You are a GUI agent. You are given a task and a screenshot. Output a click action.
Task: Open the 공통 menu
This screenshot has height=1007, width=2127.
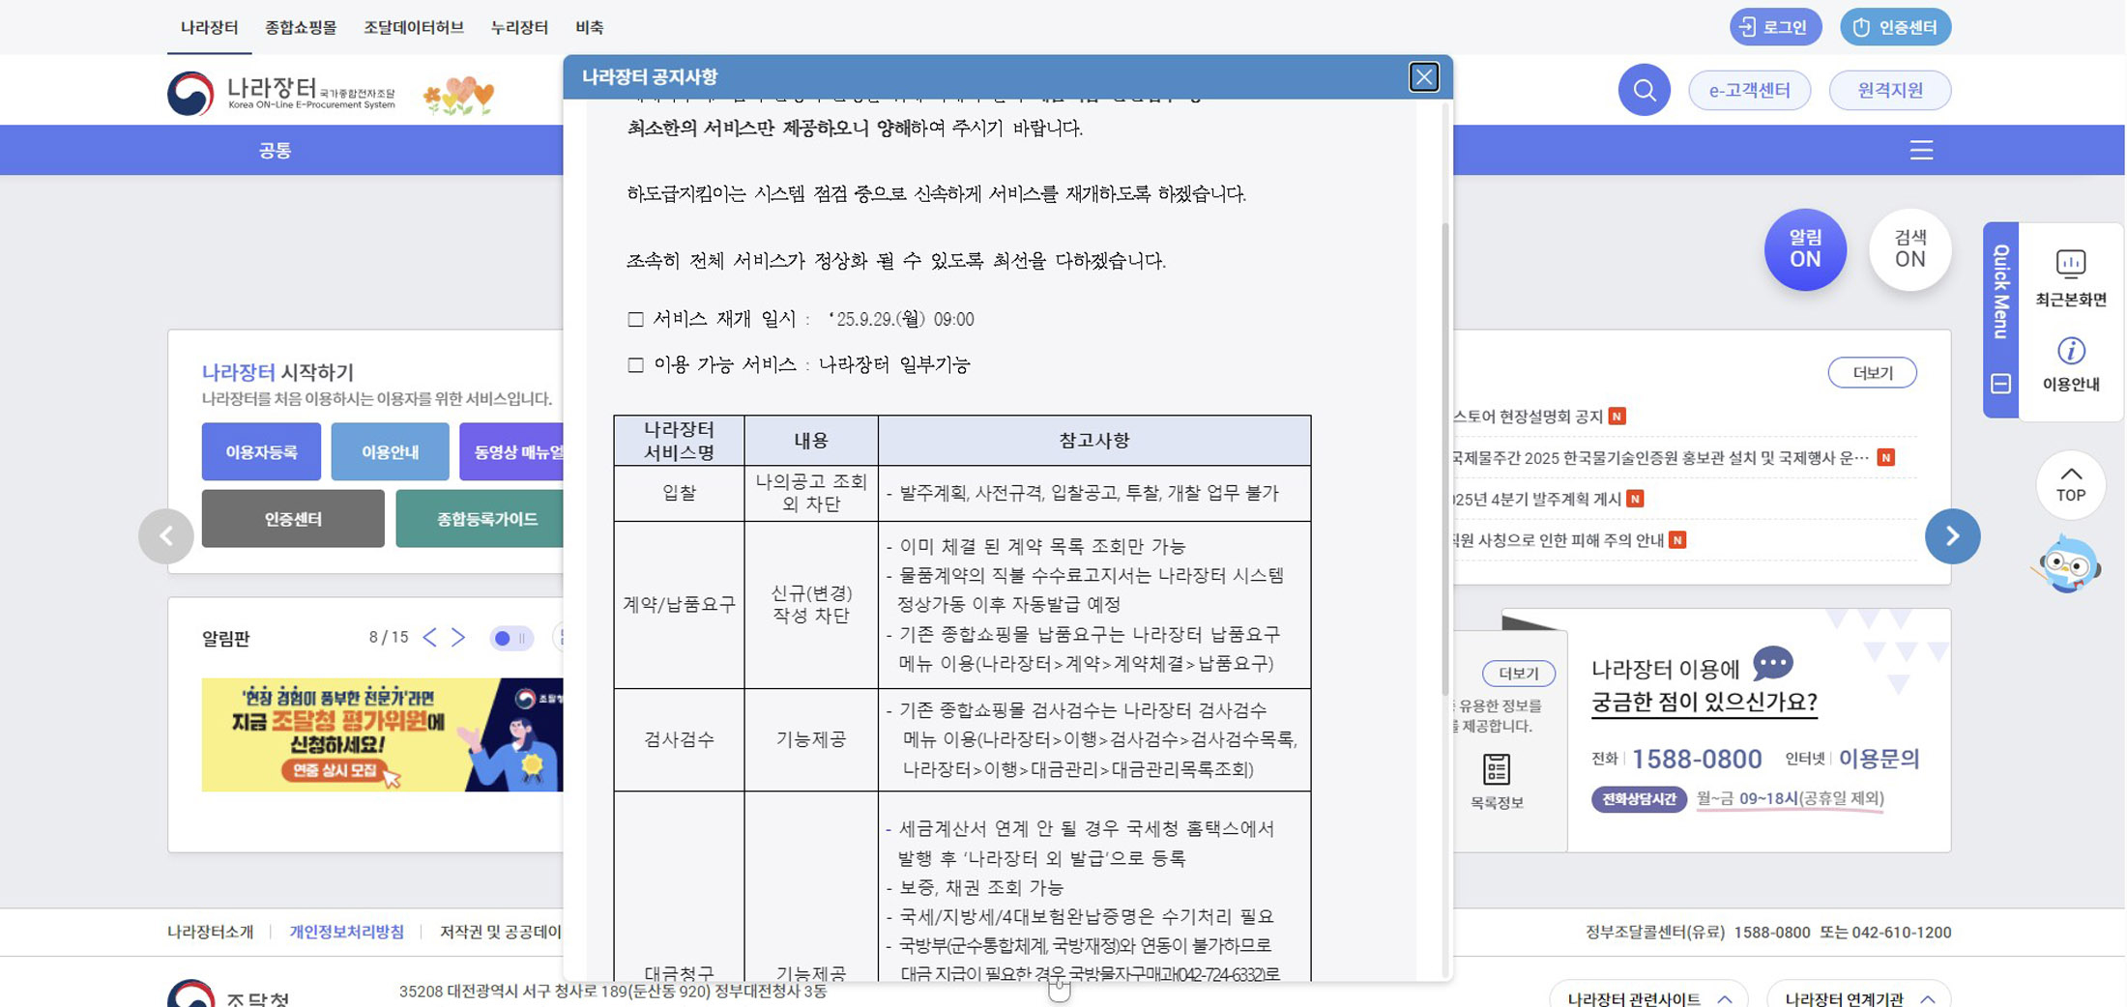tap(275, 150)
